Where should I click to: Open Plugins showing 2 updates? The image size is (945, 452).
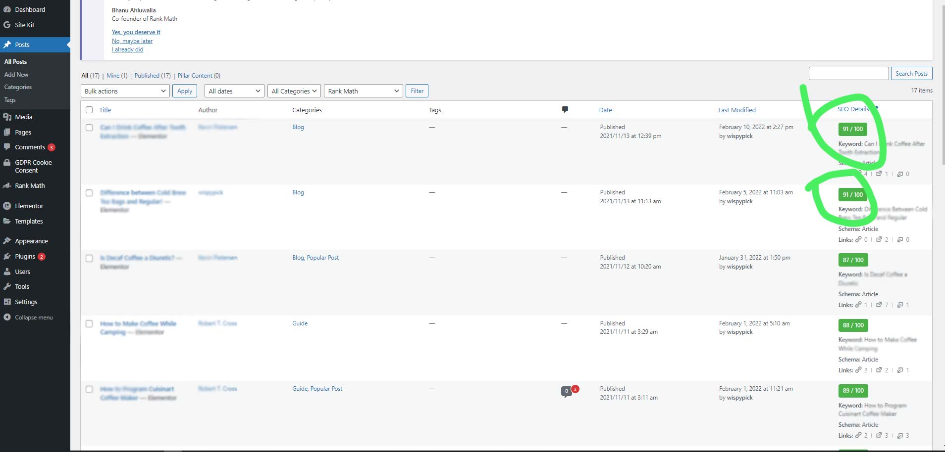25,256
